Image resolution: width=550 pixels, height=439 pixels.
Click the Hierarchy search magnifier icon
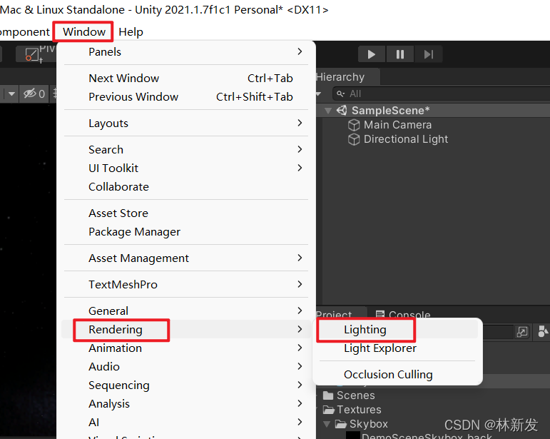340,94
